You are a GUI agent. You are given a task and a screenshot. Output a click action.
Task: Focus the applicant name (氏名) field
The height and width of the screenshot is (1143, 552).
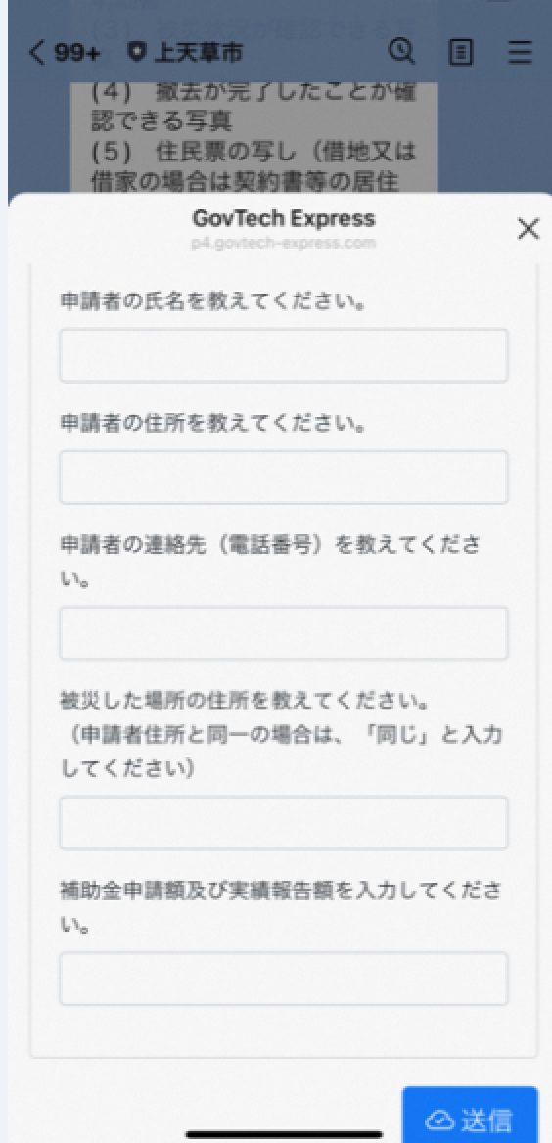point(283,356)
